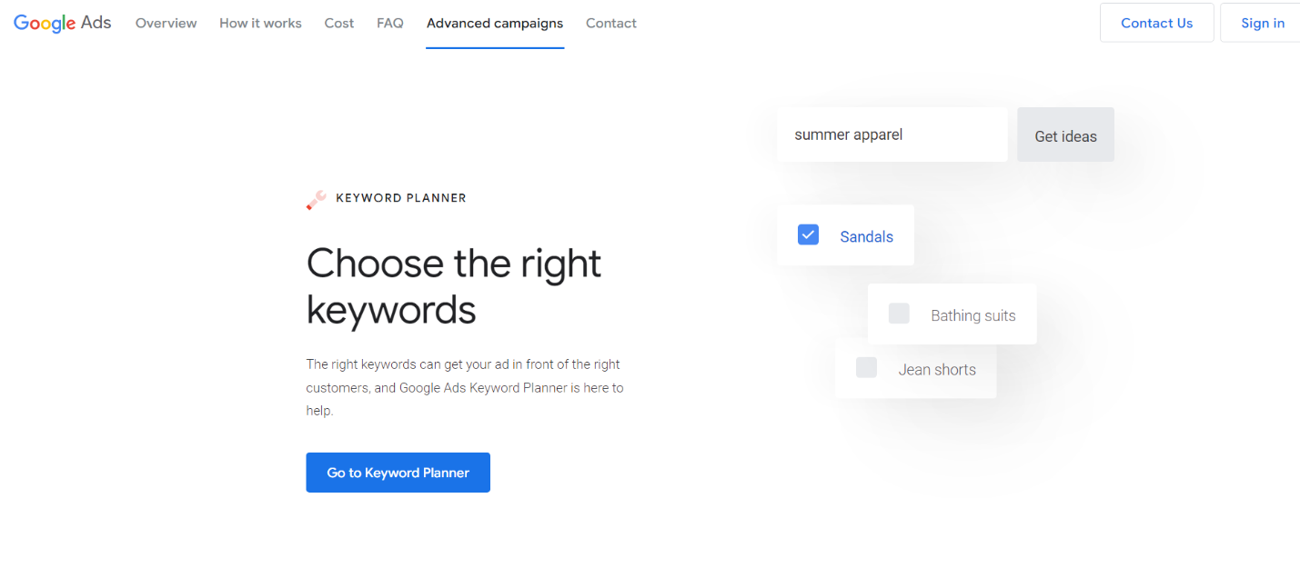The image size is (1300, 588).
Task: Open the FAQ tab
Action: (x=390, y=24)
